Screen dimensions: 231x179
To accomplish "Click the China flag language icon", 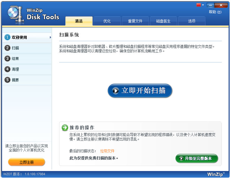I will tap(198, 5).
